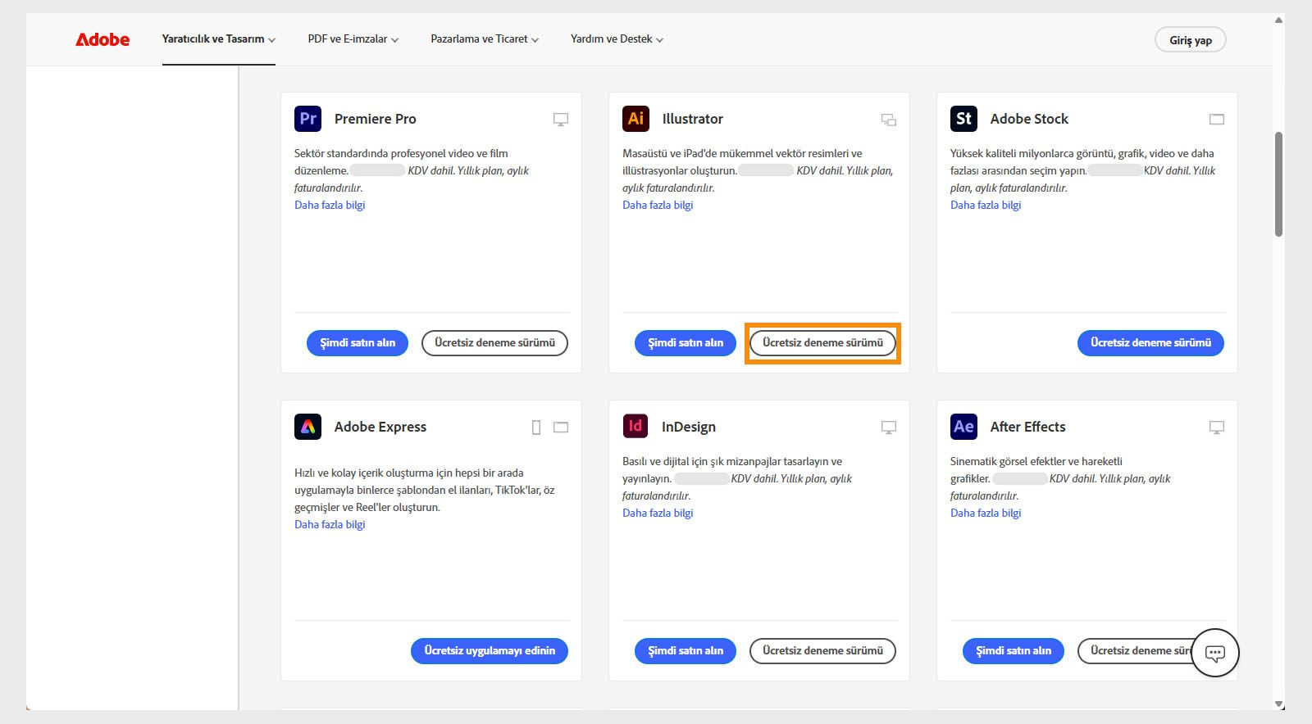The height and width of the screenshot is (724, 1312).
Task: Click the Premiere Pro app icon
Action: [x=307, y=119]
